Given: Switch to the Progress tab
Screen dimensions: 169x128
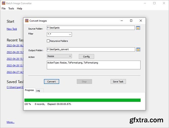Looking at the screenshot, I should pyautogui.click(x=29, y=90).
